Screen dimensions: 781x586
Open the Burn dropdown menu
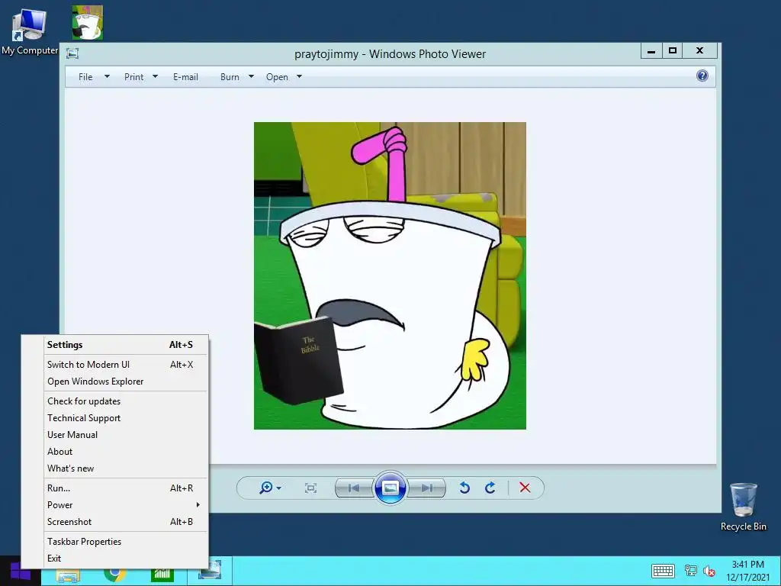[237, 77]
